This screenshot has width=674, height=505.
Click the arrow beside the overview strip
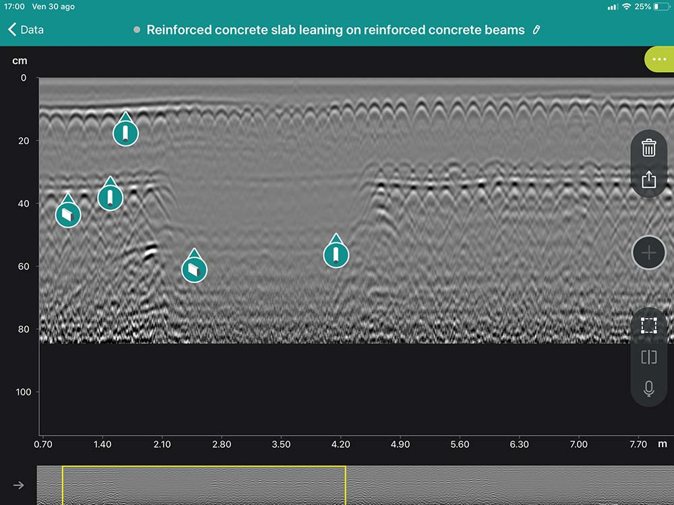(x=18, y=485)
